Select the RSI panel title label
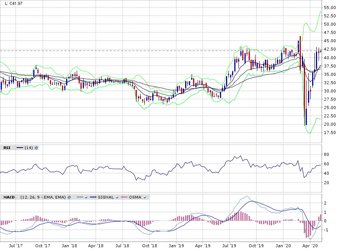The height and width of the screenshot is (251, 339). 7,148
